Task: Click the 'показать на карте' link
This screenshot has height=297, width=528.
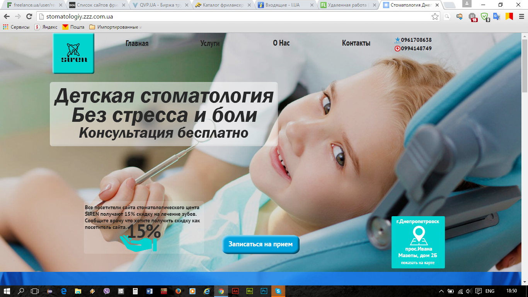Action: (418, 263)
